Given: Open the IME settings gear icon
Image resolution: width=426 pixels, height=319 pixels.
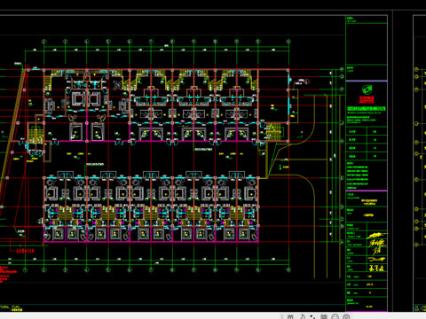Looking at the screenshot, I should [346, 317].
